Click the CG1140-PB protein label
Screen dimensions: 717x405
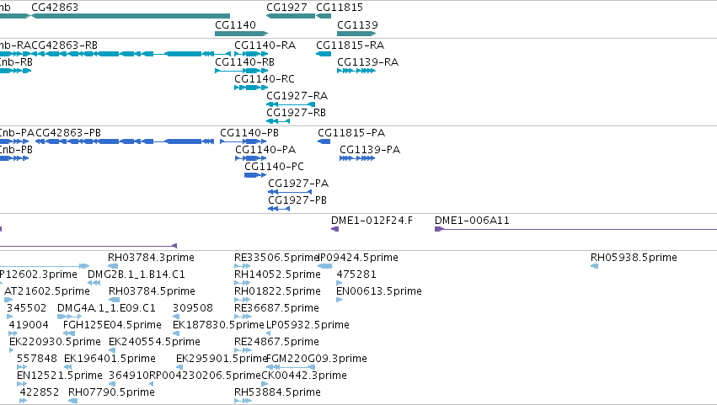(x=249, y=133)
